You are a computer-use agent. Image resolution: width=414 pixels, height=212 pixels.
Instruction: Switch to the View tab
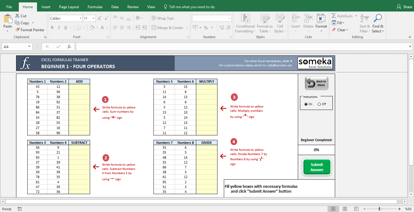click(151, 7)
